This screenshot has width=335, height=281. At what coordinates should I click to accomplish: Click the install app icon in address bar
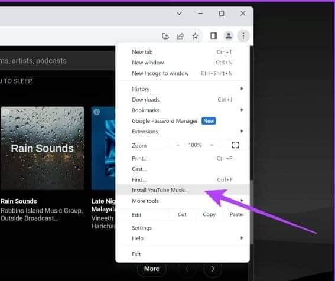pos(165,36)
